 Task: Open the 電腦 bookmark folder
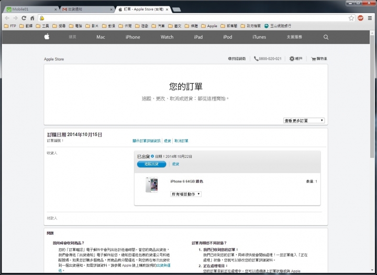click(75, 26)
